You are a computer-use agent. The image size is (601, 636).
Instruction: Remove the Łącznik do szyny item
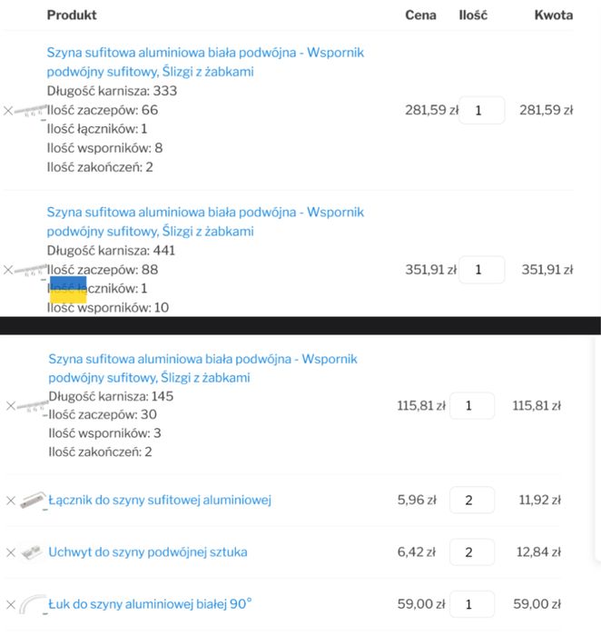pyautogui.click(x=11, y=501)
